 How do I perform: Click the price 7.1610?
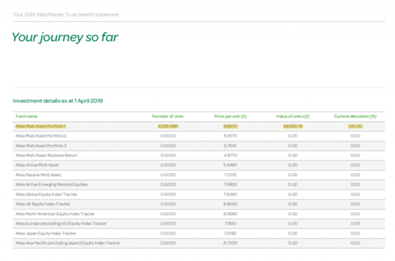click(230, 224)
